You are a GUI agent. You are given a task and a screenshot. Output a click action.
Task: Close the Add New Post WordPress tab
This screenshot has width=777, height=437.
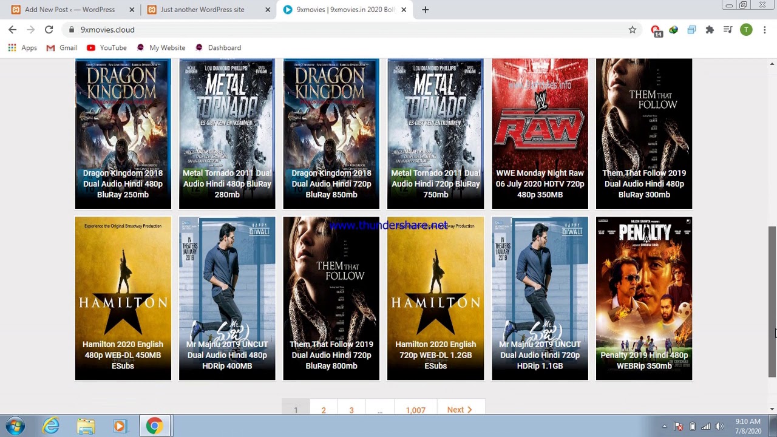pos(132,10)
